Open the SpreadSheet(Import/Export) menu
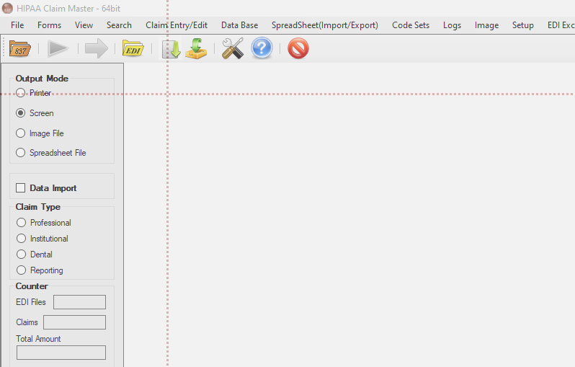This screenshot has width=575, height=367. pyautogui.click(x=325, y=25)
